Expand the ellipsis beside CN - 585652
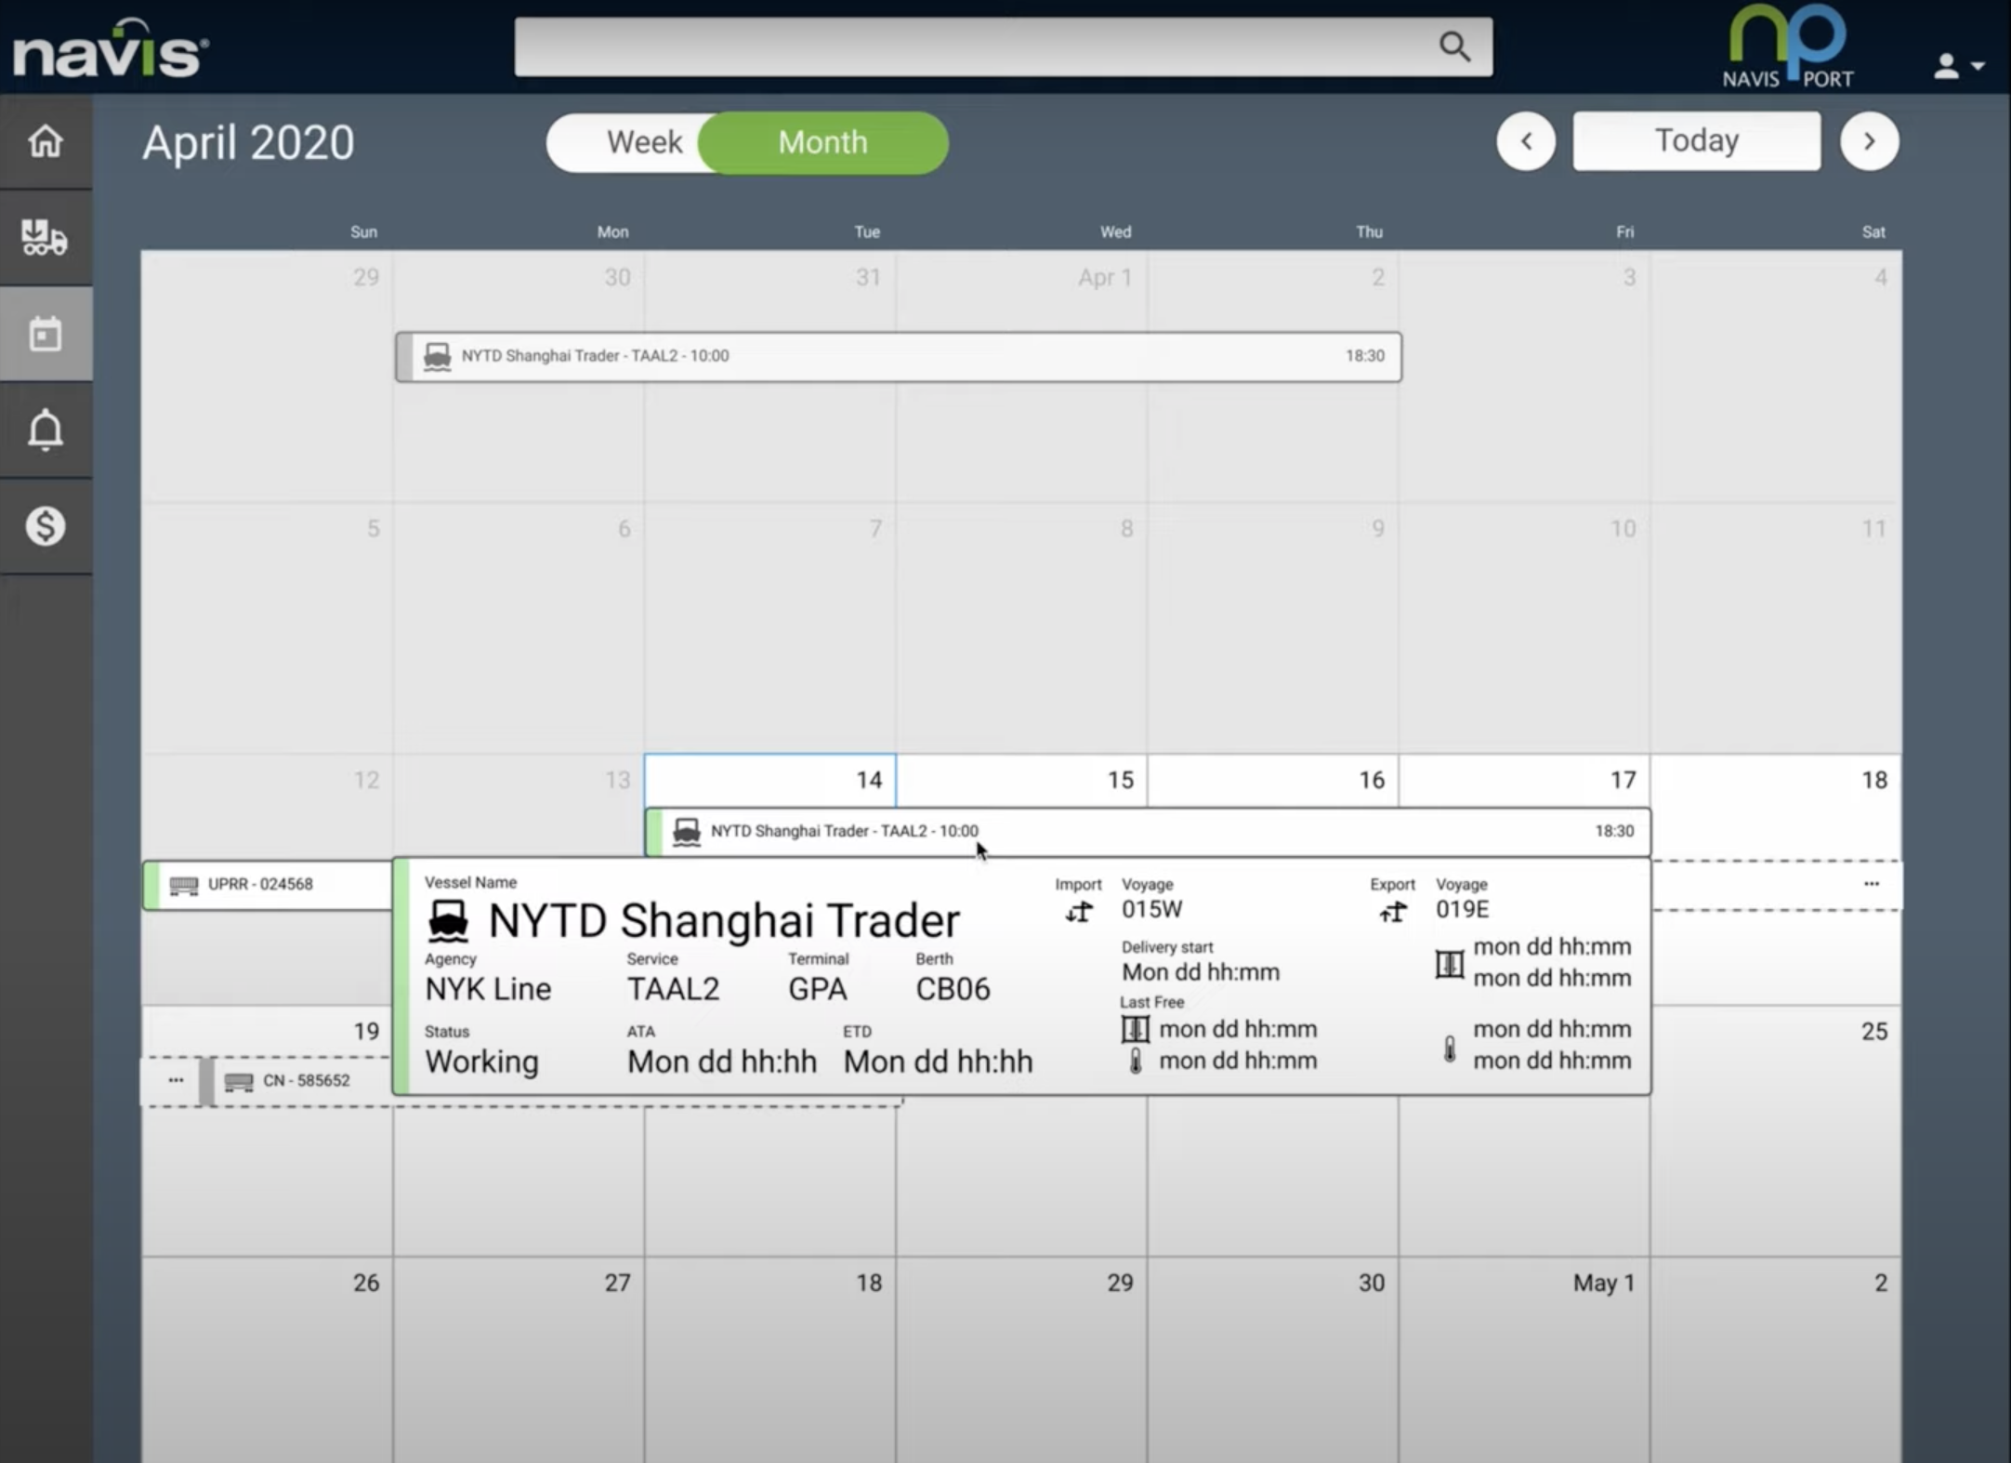 (x=176, y=1080)
